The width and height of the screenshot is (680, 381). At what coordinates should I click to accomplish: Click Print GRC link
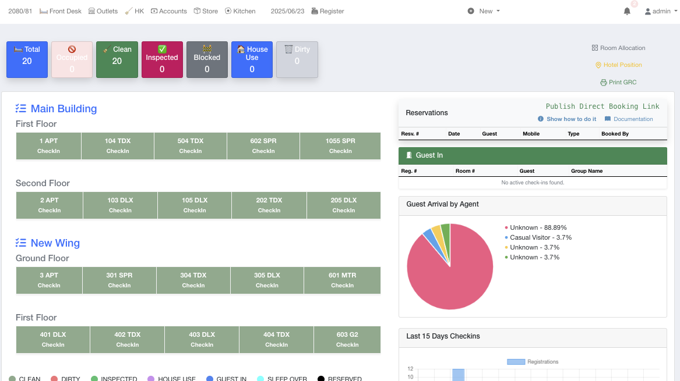pyautogui.click(x=618, y=82)
